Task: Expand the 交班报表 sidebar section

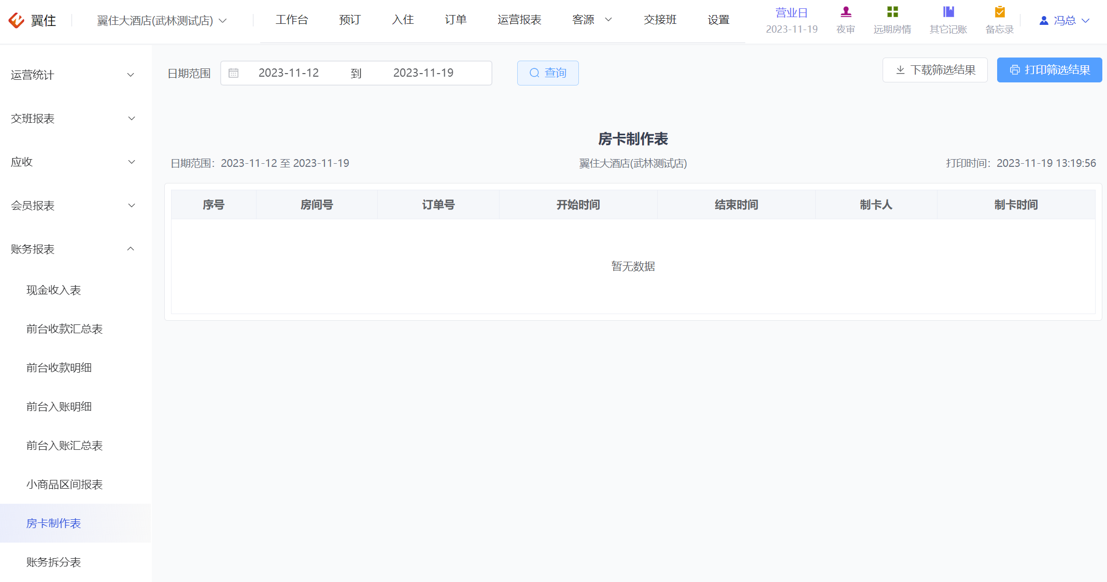Action: (73, 119)
